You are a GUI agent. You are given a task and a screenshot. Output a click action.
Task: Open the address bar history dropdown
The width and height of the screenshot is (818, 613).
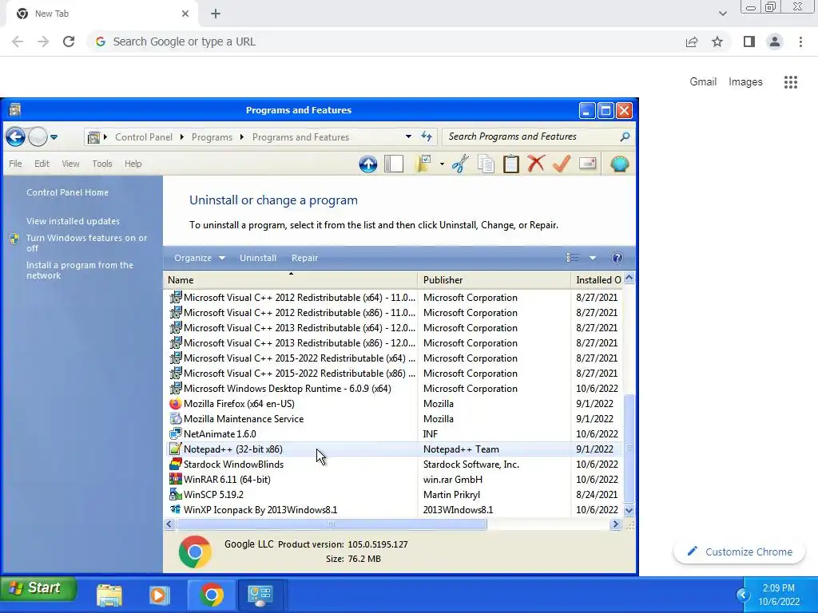[408, 136]
